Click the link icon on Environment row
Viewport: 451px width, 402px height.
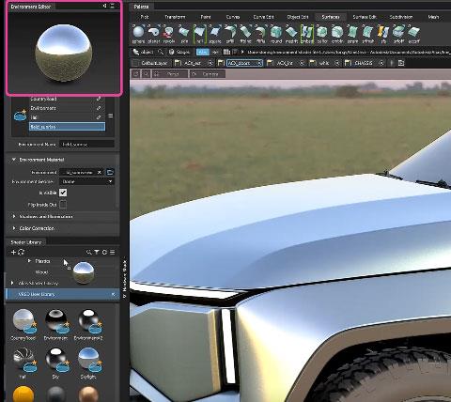[99, 108]
